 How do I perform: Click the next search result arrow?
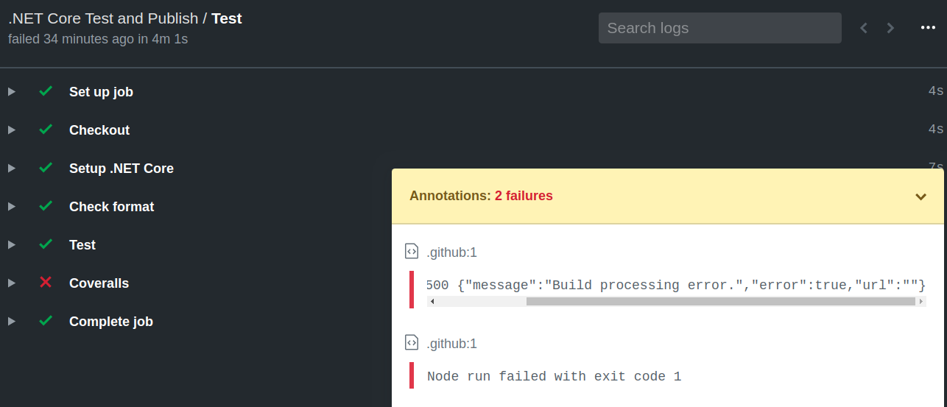[x=890, y=28]
